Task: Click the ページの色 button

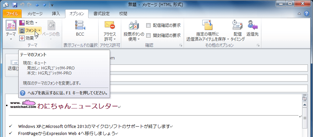Action: pyautogui.click(x=51, y=30)
